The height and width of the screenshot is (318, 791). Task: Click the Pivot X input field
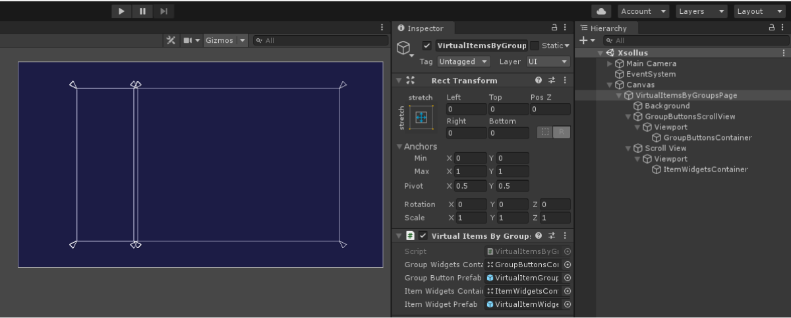click(470, 186)
